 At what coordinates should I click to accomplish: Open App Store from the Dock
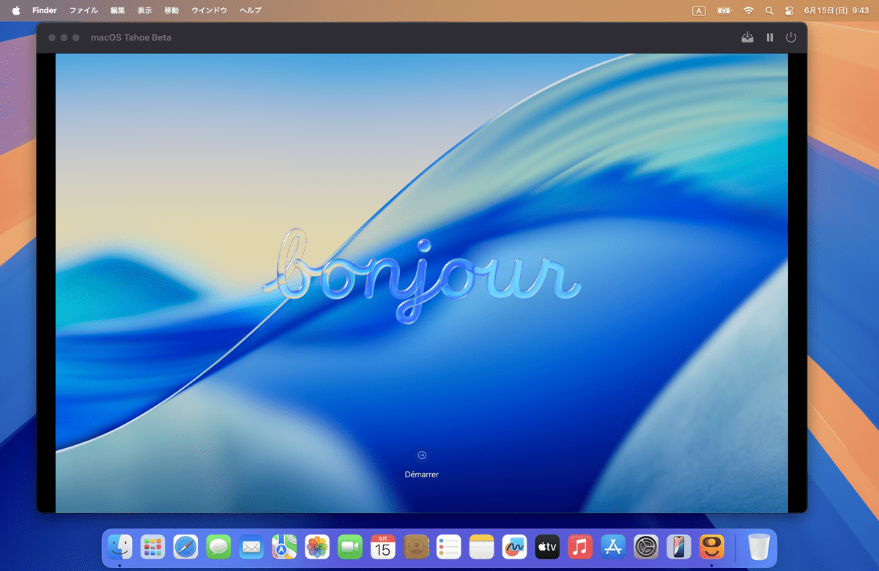point(613,547)
